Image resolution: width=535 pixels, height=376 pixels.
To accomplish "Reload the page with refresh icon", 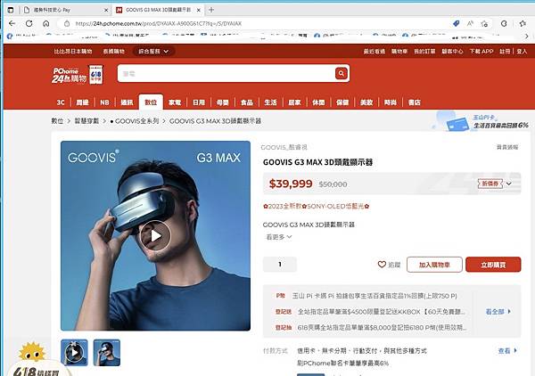I will point(29,23).
